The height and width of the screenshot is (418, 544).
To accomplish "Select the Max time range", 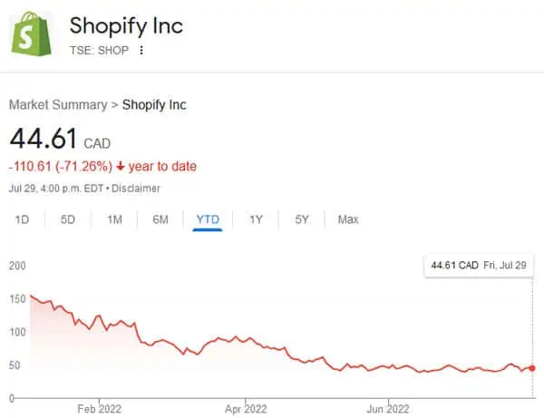I will click(x=348, y=219).
